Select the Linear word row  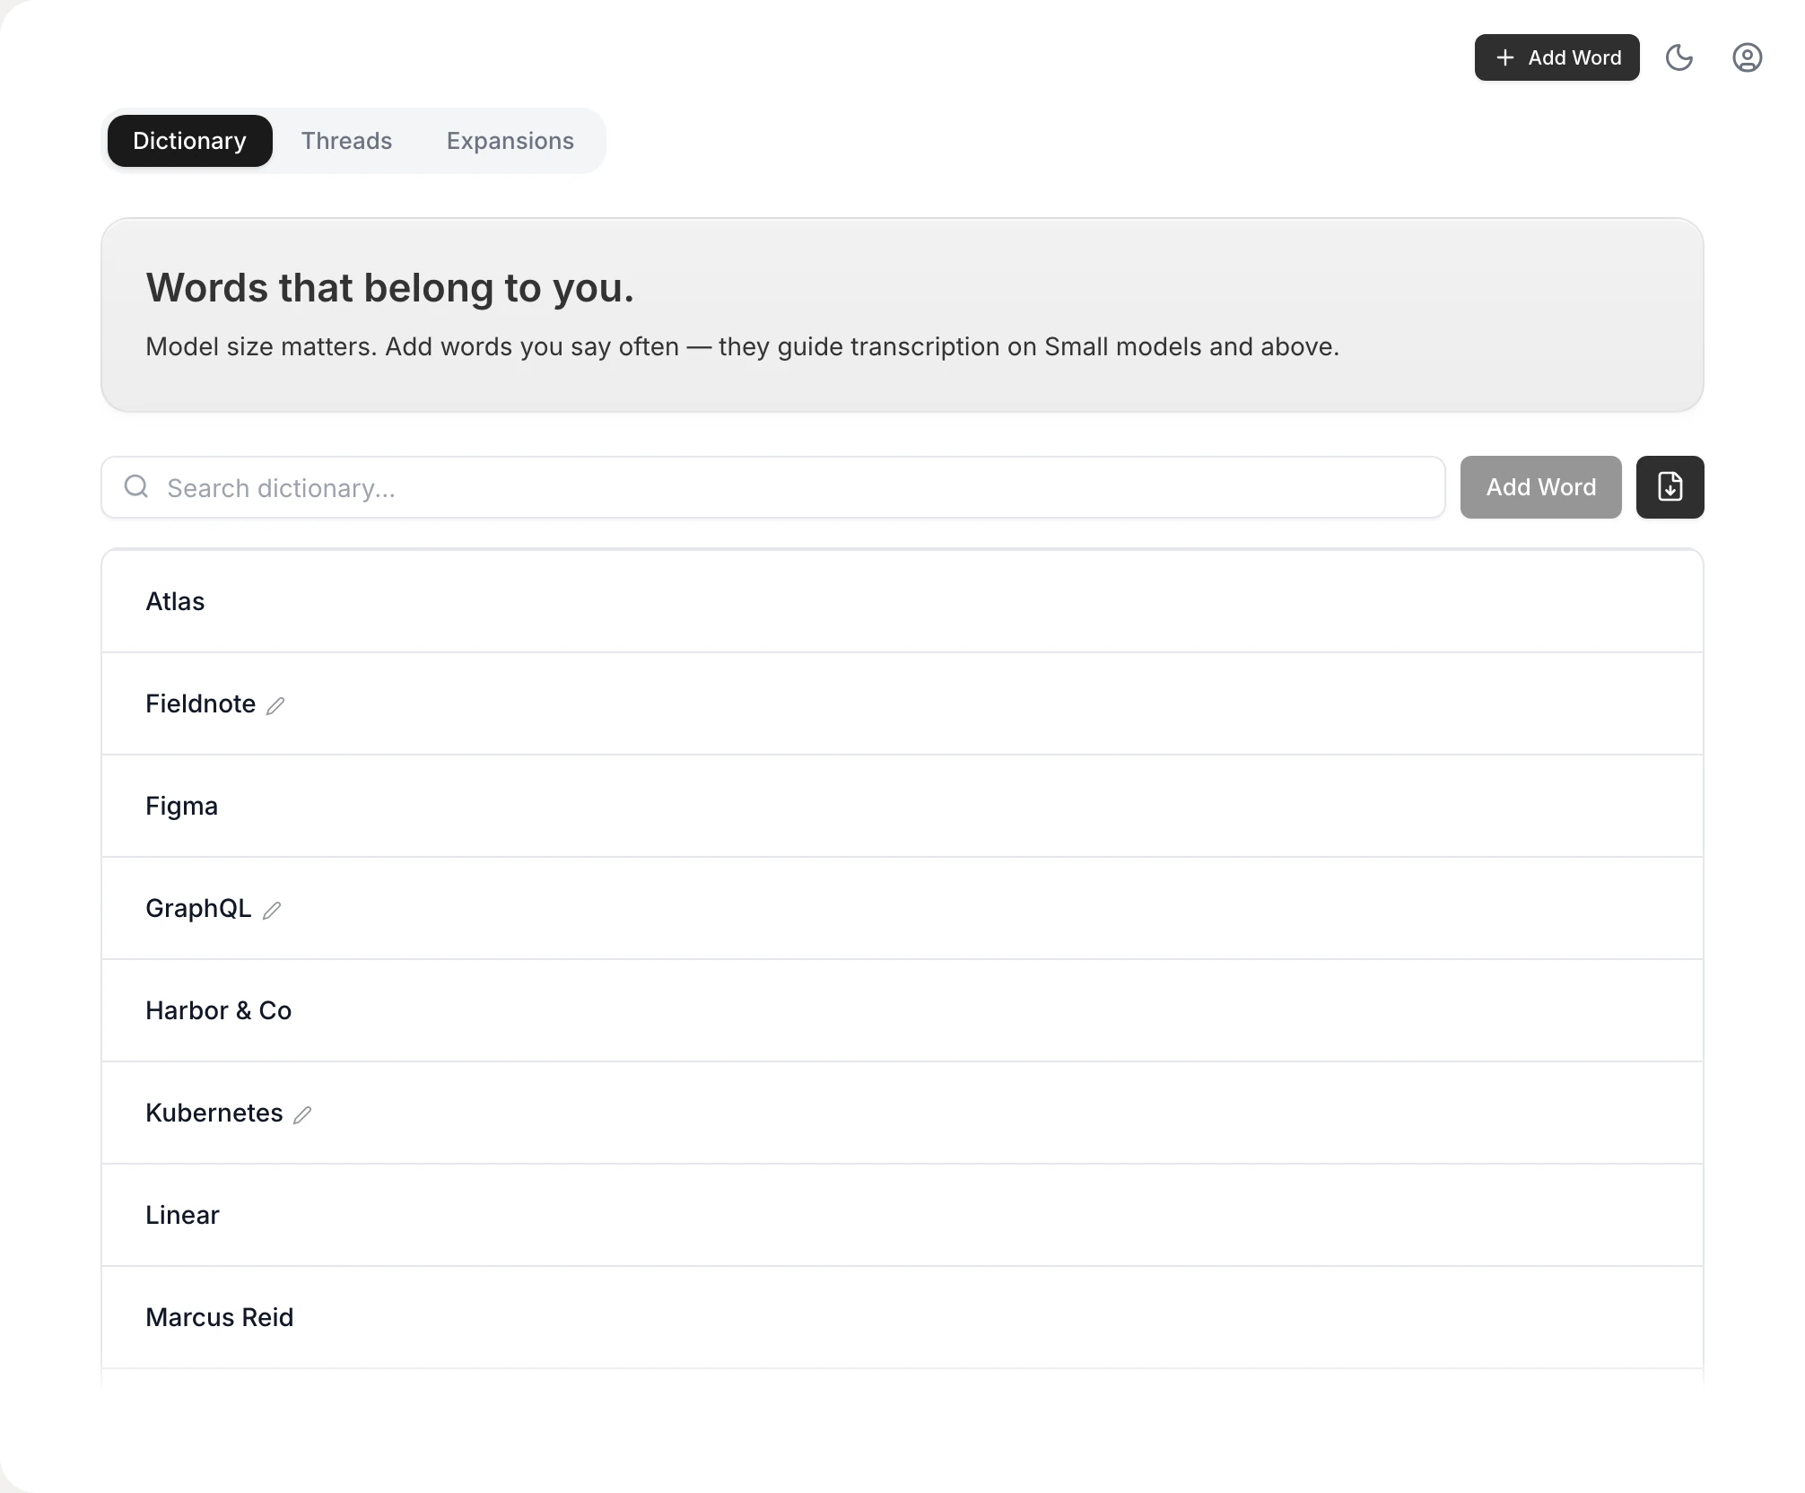(x=902, y=1215)
